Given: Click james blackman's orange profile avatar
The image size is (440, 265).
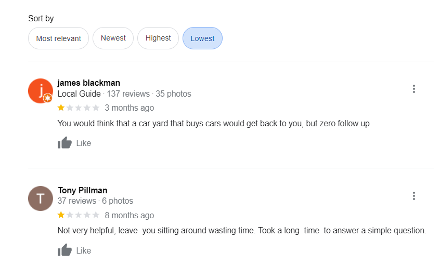Looking at the screenshot, I should pos(40,91).
